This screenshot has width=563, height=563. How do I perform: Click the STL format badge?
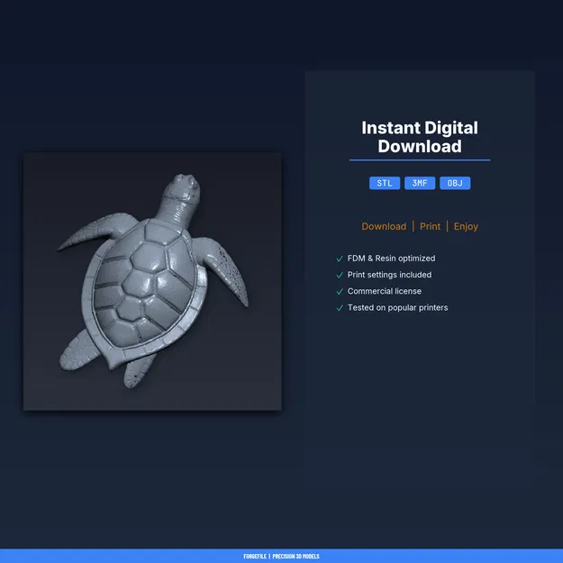click(x=384, y=183)
